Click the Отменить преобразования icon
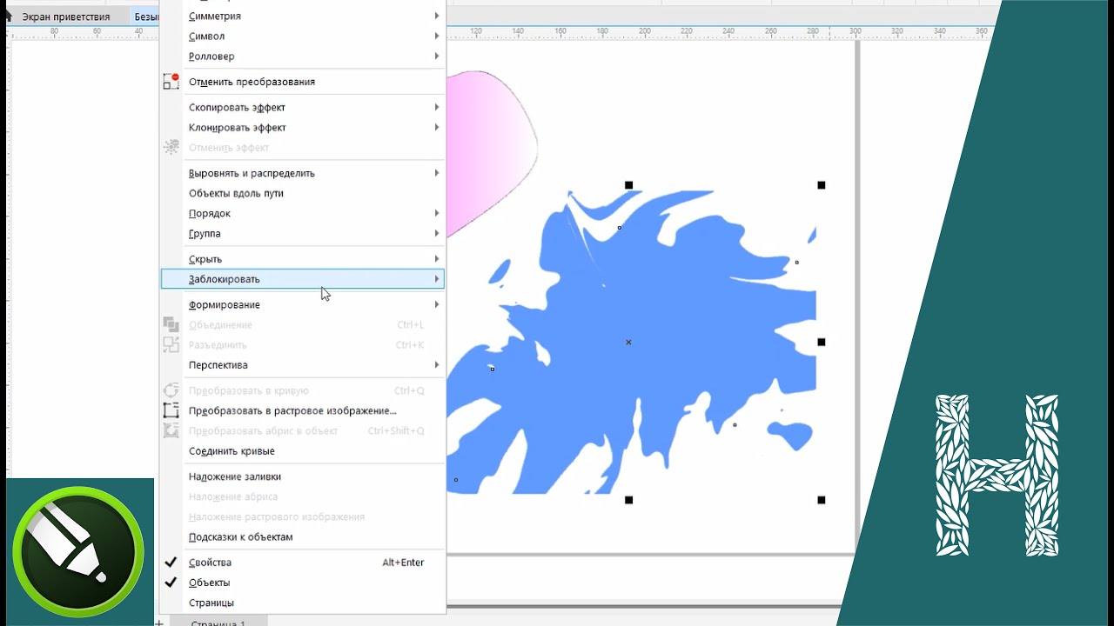Viewport: 1114px width, 626px height. (171, 82)
